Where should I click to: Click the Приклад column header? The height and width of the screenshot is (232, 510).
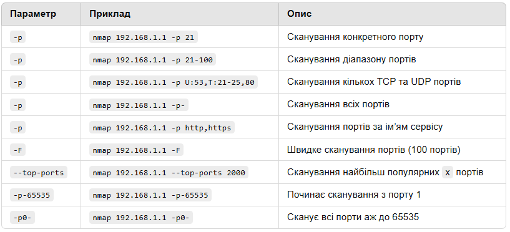110,14
